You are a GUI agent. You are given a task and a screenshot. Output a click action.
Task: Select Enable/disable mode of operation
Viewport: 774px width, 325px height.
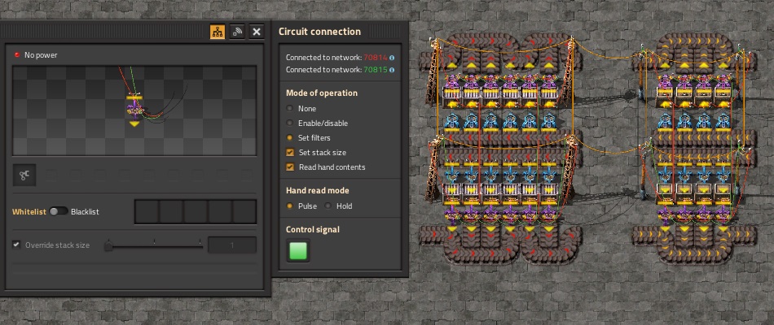click(x=289, y=123)
